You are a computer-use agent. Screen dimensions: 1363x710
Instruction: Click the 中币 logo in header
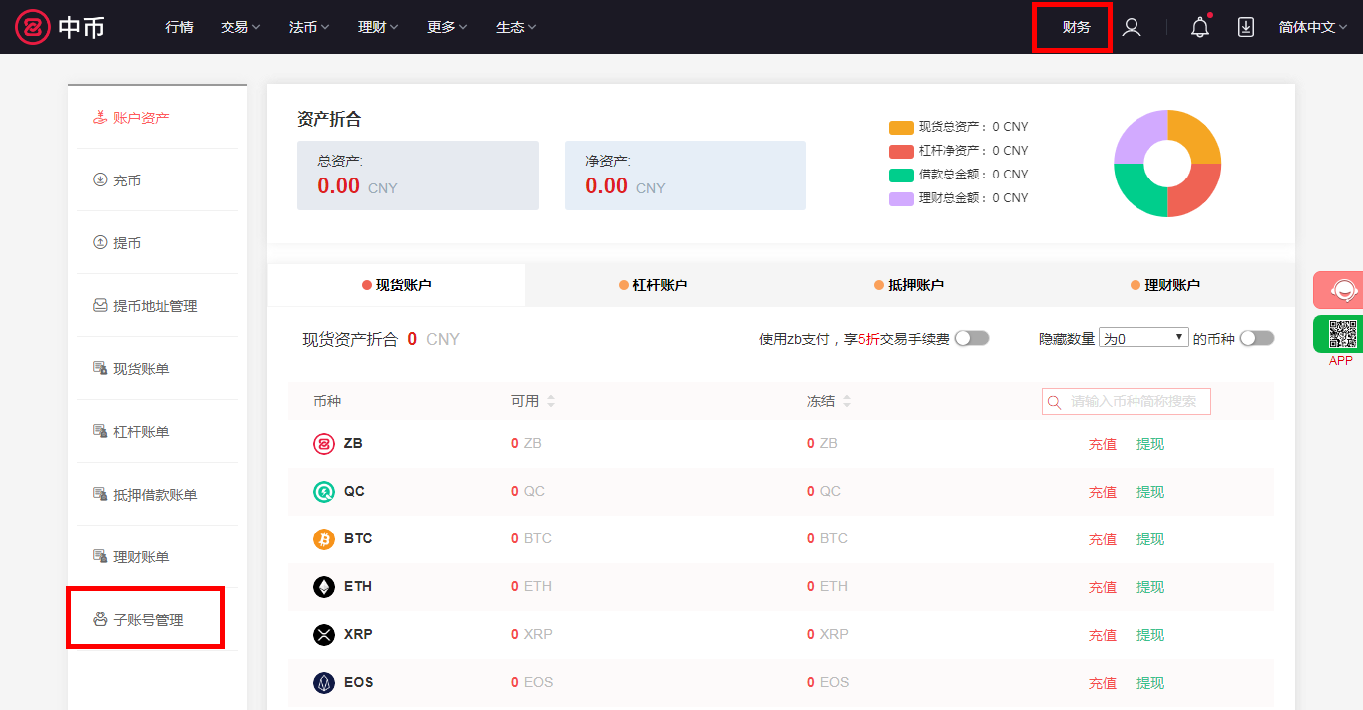tap(60, 27)
